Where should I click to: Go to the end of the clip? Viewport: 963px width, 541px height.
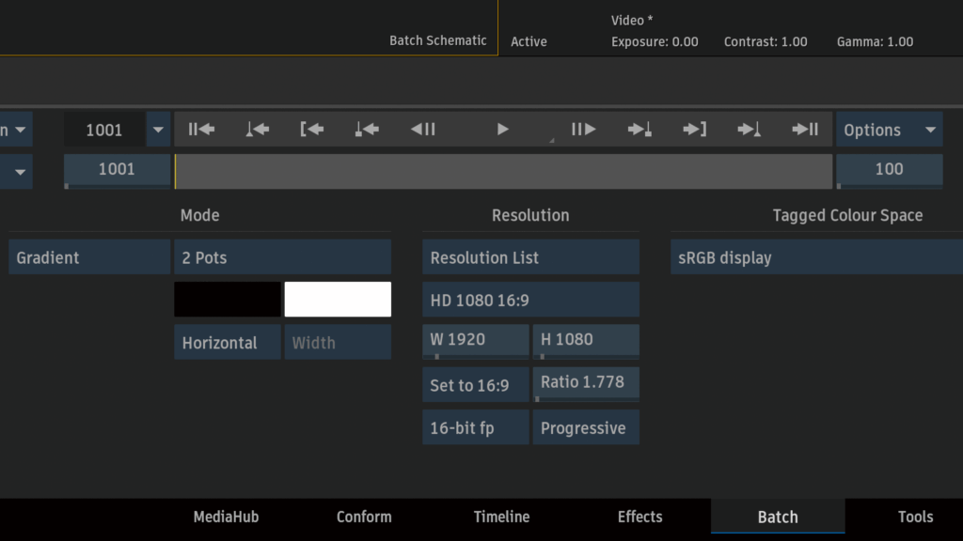pyautogui.click(x=805, y=130)
